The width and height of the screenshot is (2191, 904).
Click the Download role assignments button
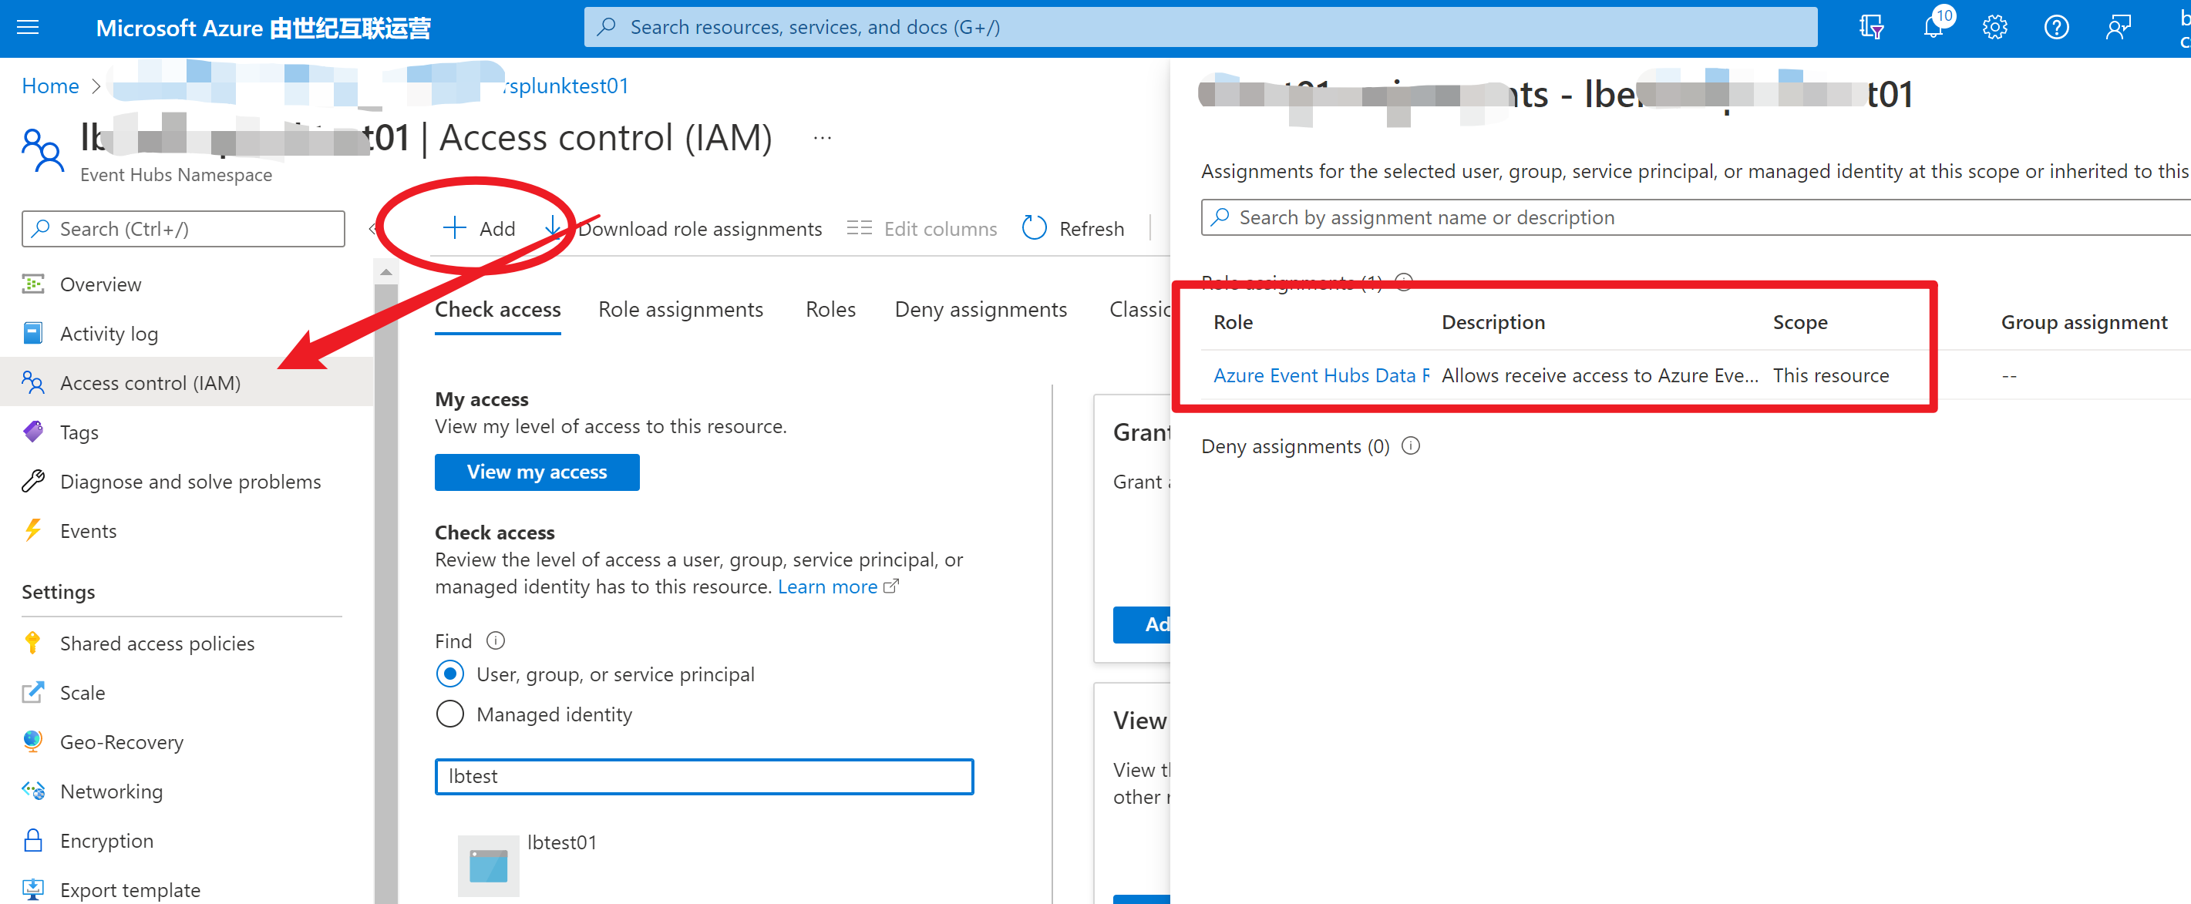coord(690,229)
